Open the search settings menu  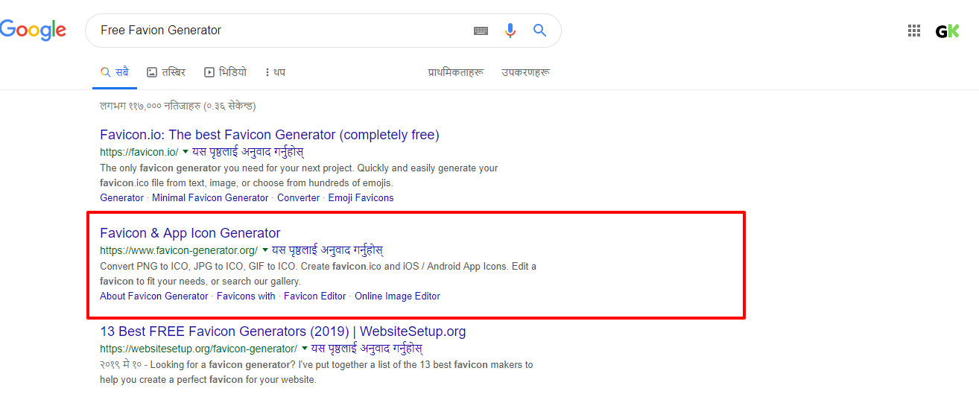coord(455,72)
